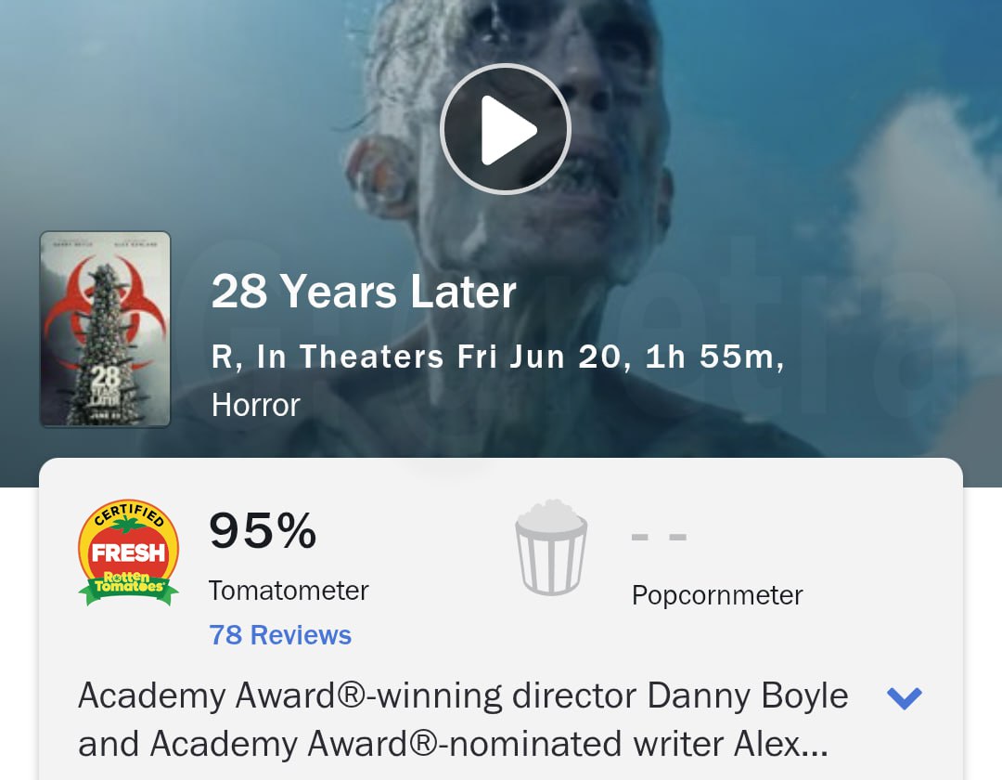The width and height of the screenshot is (1002, 780).
Task: Select the empty Popcornmeter score dashes
Action: [659, 537]
